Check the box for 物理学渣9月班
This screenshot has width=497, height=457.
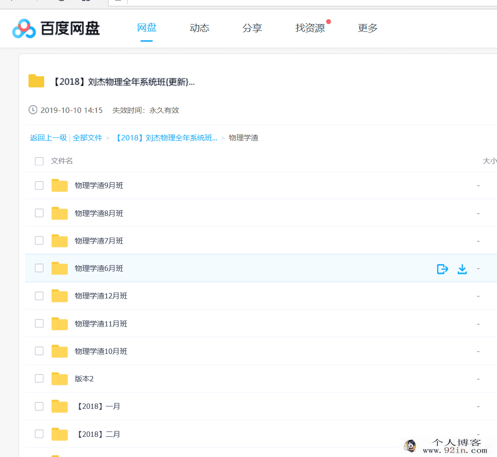coord(39,186)
